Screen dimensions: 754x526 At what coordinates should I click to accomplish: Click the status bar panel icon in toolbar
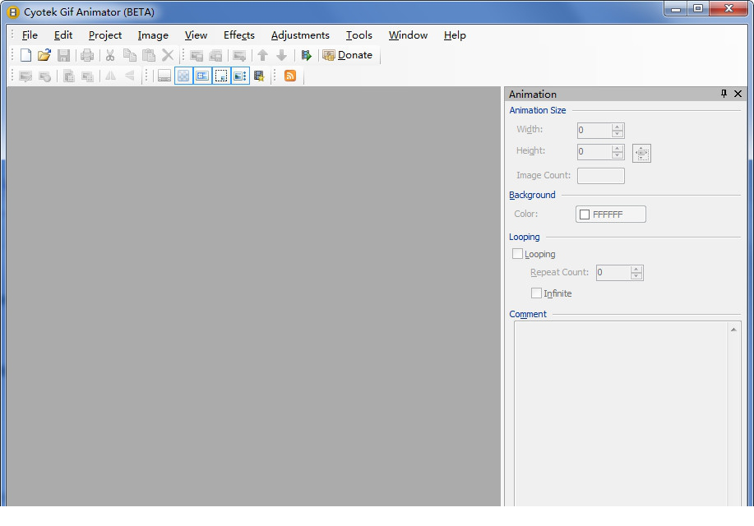(164, 76)
